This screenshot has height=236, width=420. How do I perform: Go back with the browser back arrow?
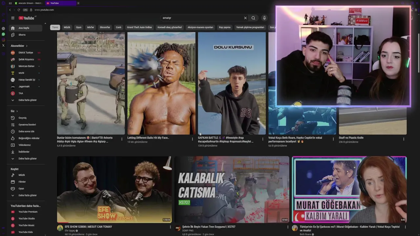10,10
